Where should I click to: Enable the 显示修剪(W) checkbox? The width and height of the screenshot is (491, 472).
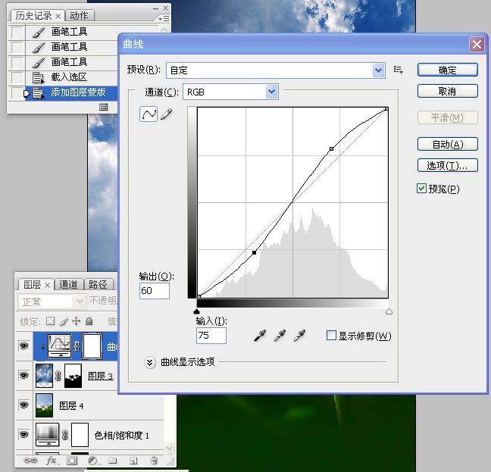click(x=331, y=336)
